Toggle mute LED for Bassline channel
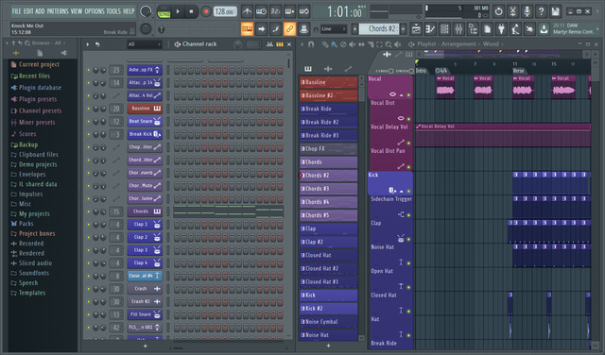The image size is (605, 355). (88, 109)
